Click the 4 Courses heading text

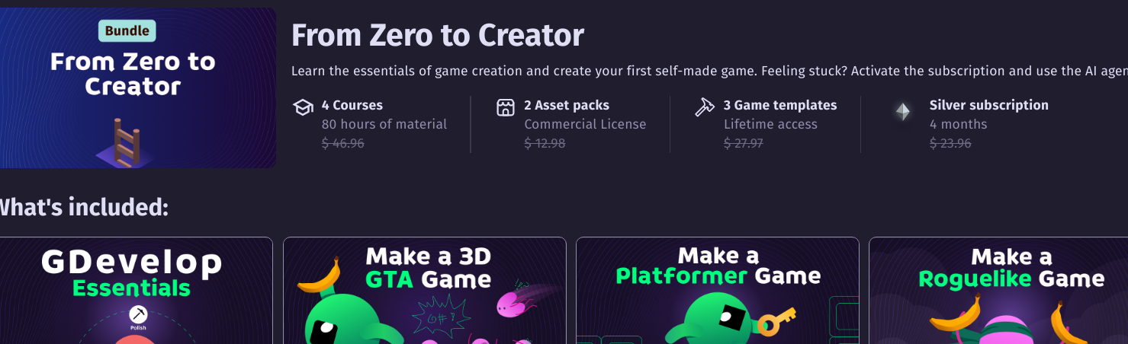352,105
